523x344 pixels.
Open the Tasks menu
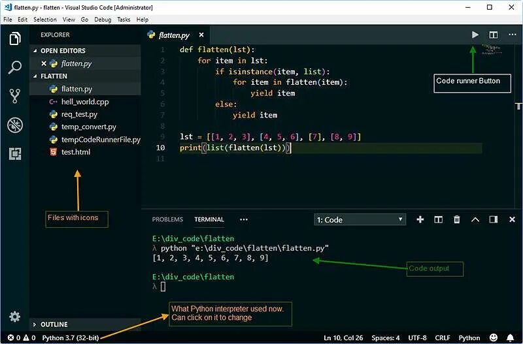124,20
